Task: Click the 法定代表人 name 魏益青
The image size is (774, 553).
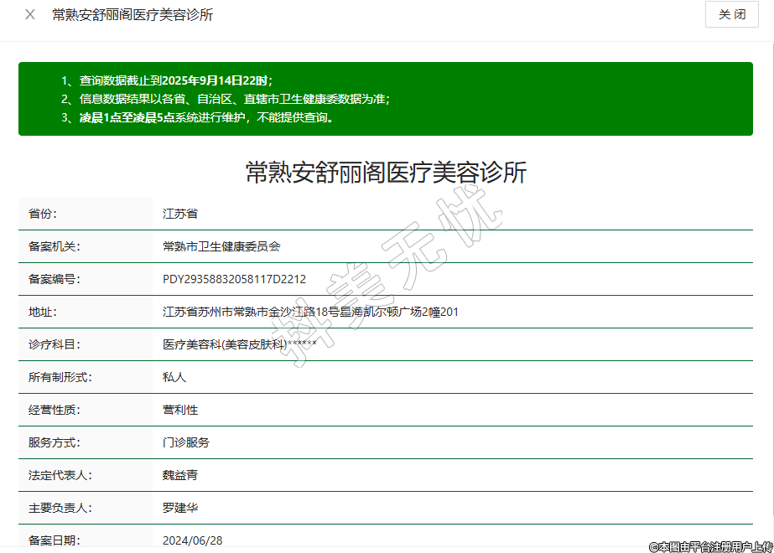Action: click(179, 475)
